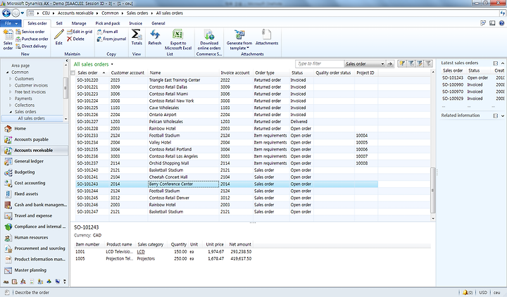Switch to the Pick and pack tab
507x297 pixels.
coord(108,23)
